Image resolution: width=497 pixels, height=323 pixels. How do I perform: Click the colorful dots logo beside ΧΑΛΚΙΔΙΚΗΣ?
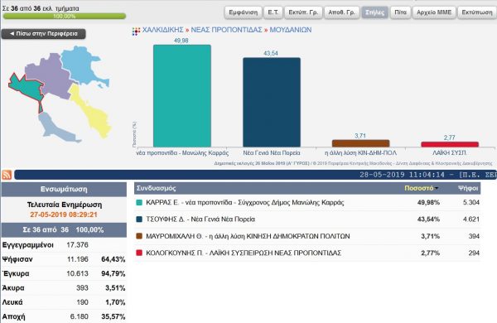click(136, 31)
